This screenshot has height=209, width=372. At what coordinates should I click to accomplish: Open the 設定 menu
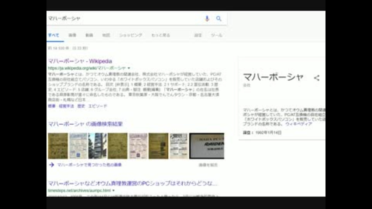pyautogui.click(x=198, y=35)
